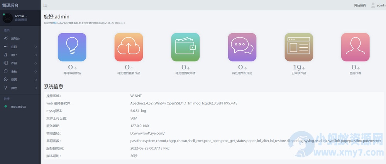Follow the 网站首页 link in top bar
Viewport: 386px width, 164px height.
(360, 5)
